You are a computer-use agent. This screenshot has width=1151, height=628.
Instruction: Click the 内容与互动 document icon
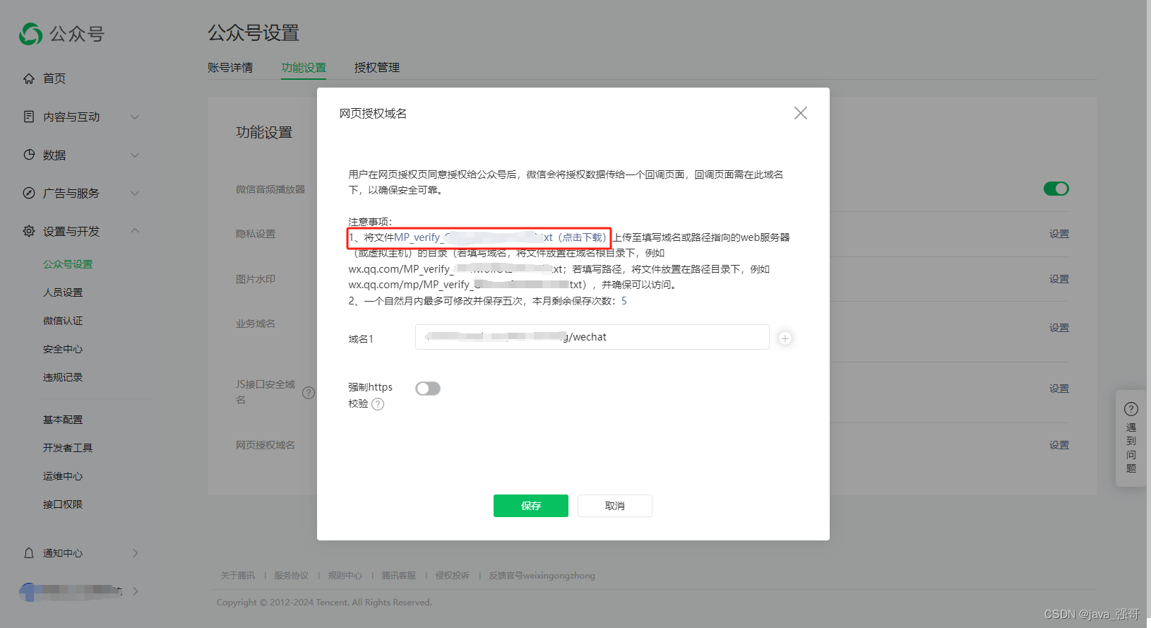(x=29, y=117)
